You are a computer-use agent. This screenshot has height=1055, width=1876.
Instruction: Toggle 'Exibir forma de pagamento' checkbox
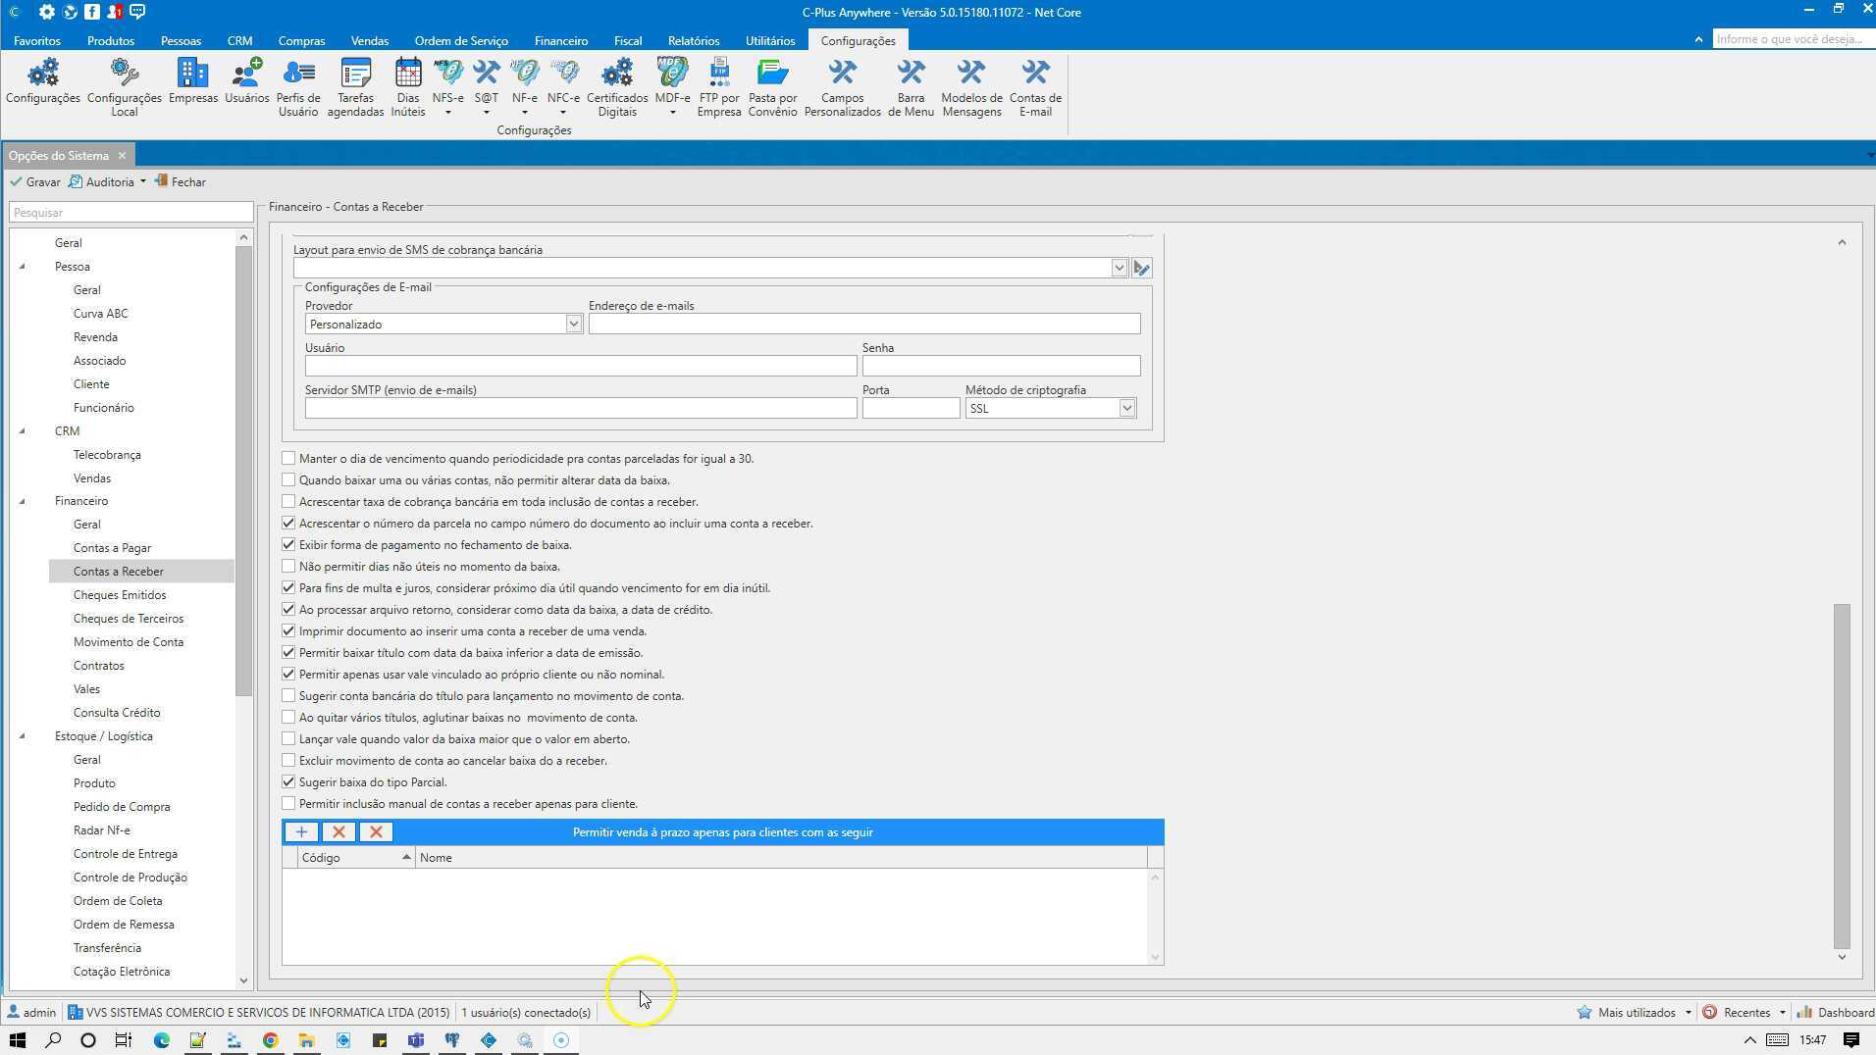pos(288,545)
